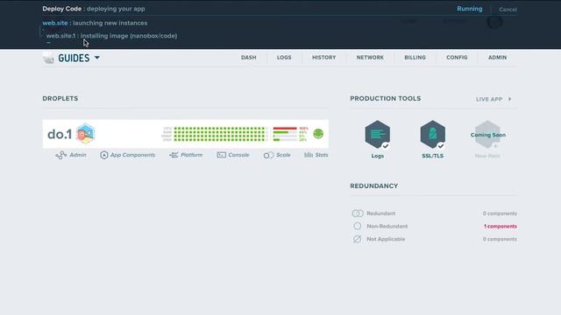Cancel the running deploy
This screenshot has width=561, height=315.
pos(508,10)
